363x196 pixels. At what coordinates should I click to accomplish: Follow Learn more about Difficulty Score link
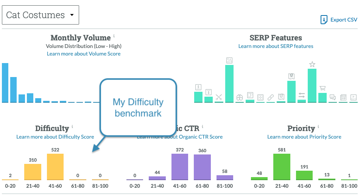[55, 137]
